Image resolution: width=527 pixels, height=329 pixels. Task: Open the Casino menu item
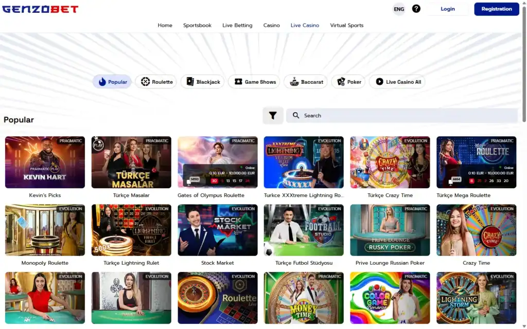(x=272, y=25)
